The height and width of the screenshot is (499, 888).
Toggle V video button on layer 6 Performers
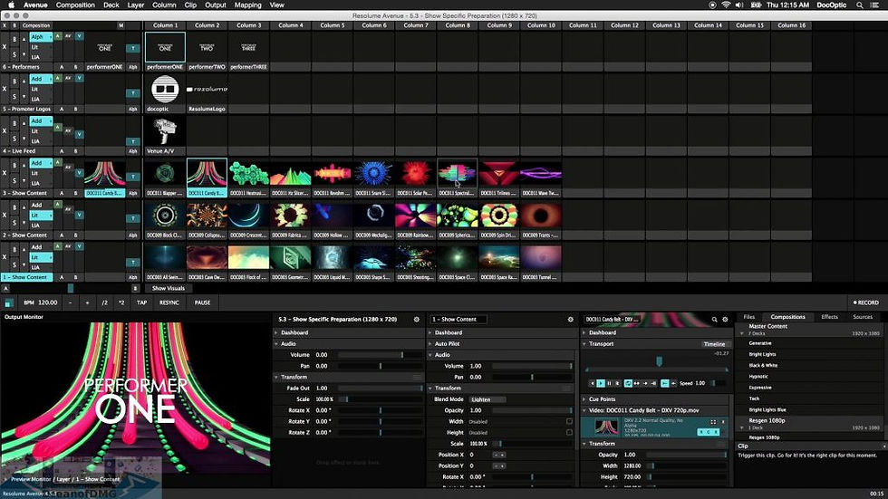80,36
